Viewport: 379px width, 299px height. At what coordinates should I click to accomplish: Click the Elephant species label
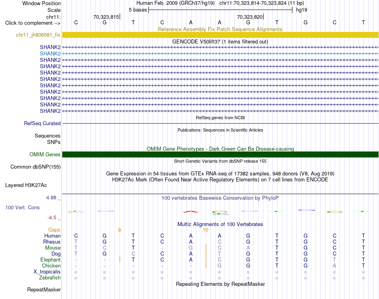pos(50,260)
